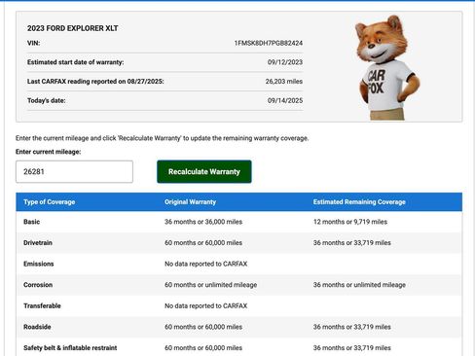The image size is (475, 356).
Task: Click Roadside remaining 36 months or 33,719 miles
Action: [x=352, y=327]
